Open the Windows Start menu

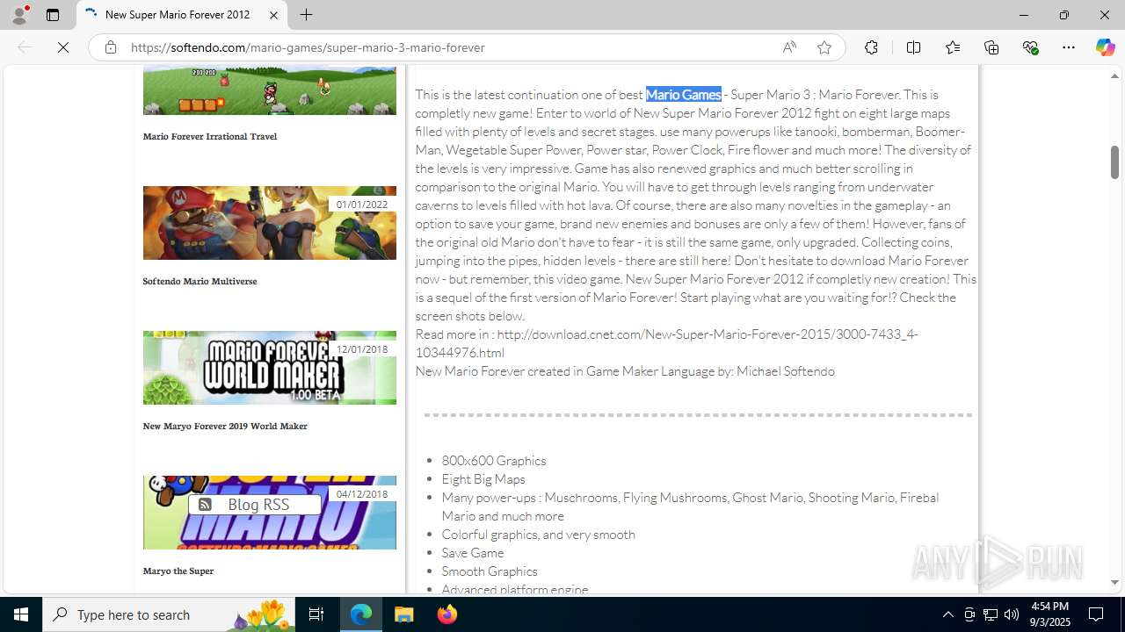(21, 614)
